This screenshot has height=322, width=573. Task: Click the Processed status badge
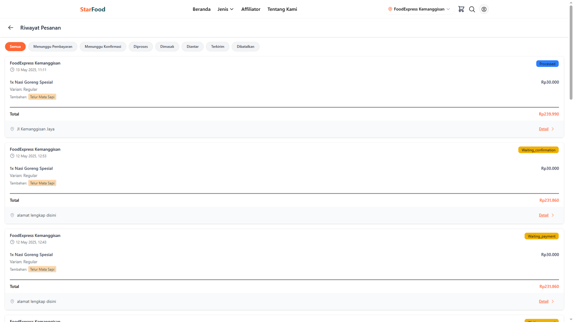(x=547, y=64)
